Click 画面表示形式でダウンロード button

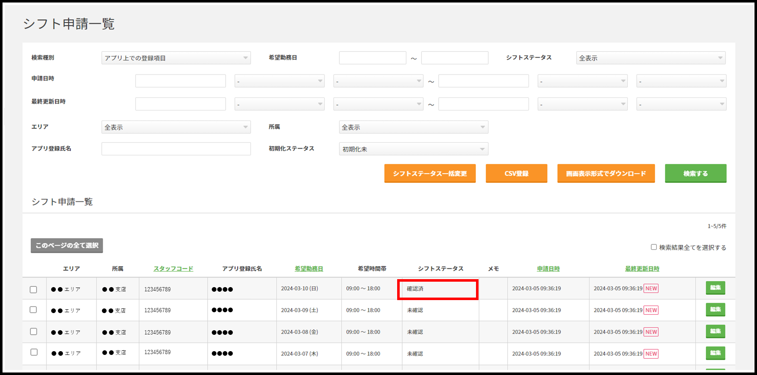pyautogui.click(x=606, y=173)
